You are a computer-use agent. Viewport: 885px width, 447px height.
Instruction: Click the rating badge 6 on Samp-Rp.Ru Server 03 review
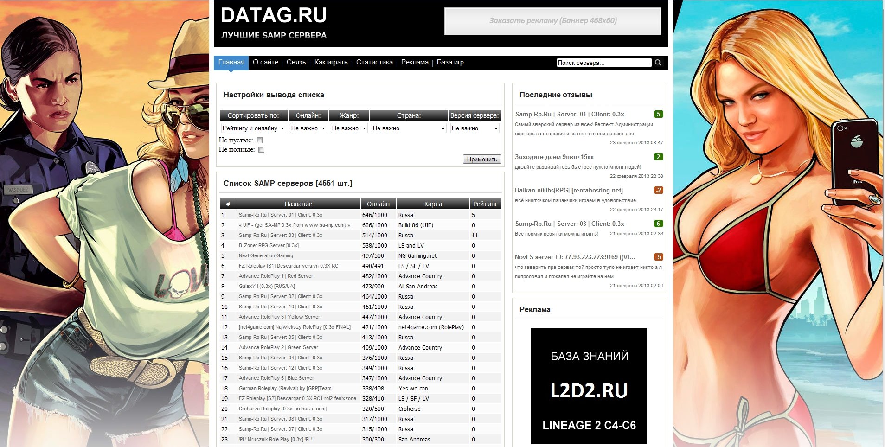coord(658,223)
